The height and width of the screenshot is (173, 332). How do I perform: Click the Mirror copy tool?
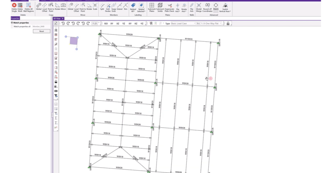(63, 6)
